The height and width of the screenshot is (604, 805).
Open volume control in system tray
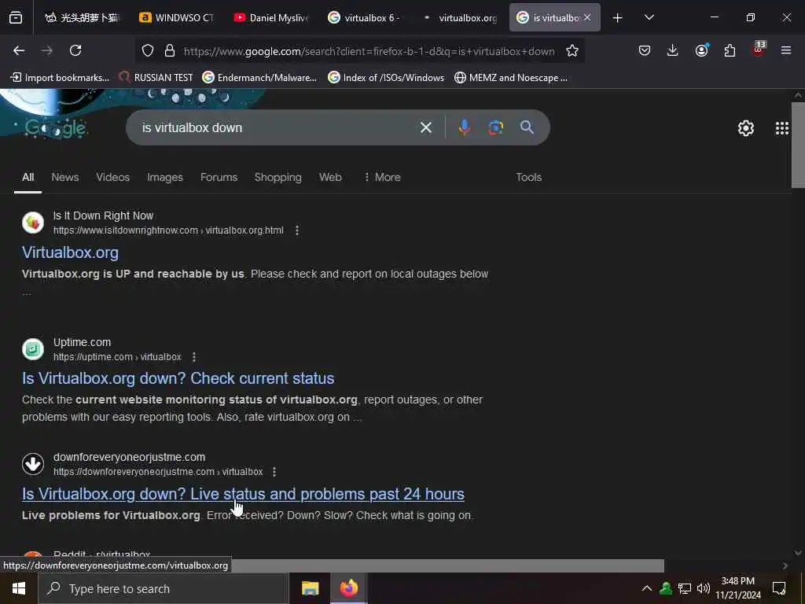click(x=704, y=588)
